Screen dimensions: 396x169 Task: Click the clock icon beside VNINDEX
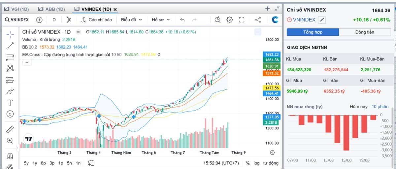(289, 20)
